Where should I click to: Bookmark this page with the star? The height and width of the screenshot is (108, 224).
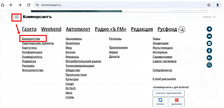pyautogui.click(x=209, y=5)
